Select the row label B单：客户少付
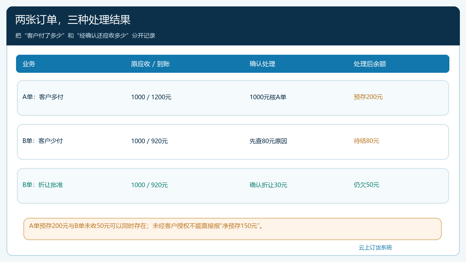The image size is (466, 262). tap(43, 141)
